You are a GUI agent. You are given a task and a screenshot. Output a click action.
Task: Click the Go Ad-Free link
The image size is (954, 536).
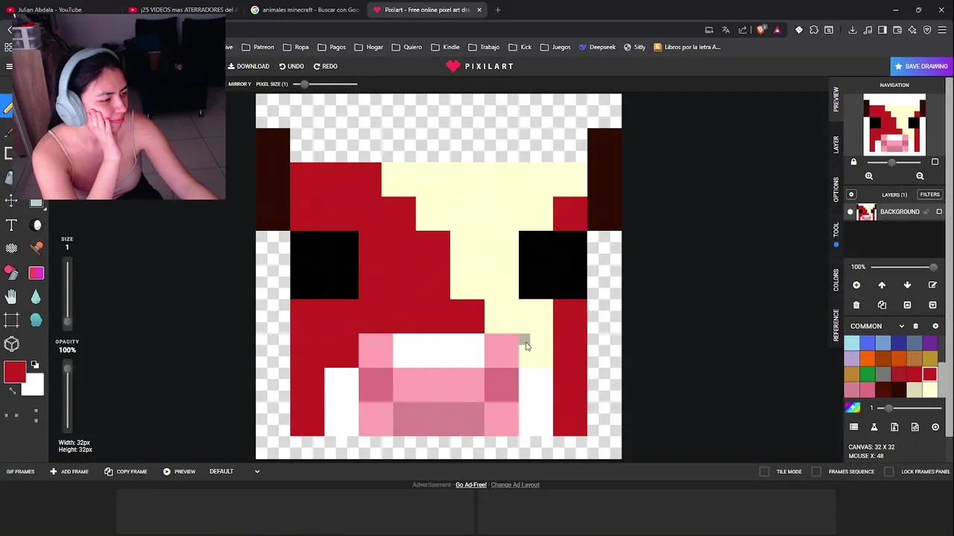pos(471,485)
